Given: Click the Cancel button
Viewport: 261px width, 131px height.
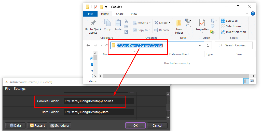Looking at the screenshot, I should [x=157, y=125].
